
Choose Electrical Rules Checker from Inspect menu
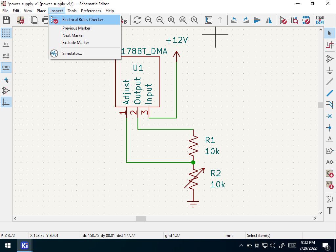click(x=85, y=20)
